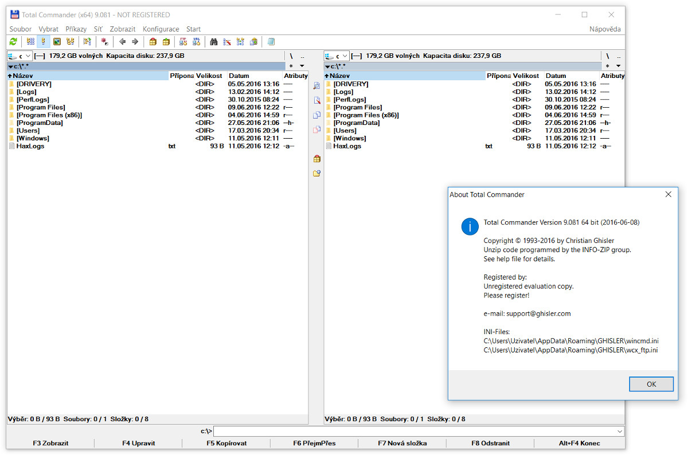
Task: Open right panel directory history arrow
Action: tap(619, 66)
